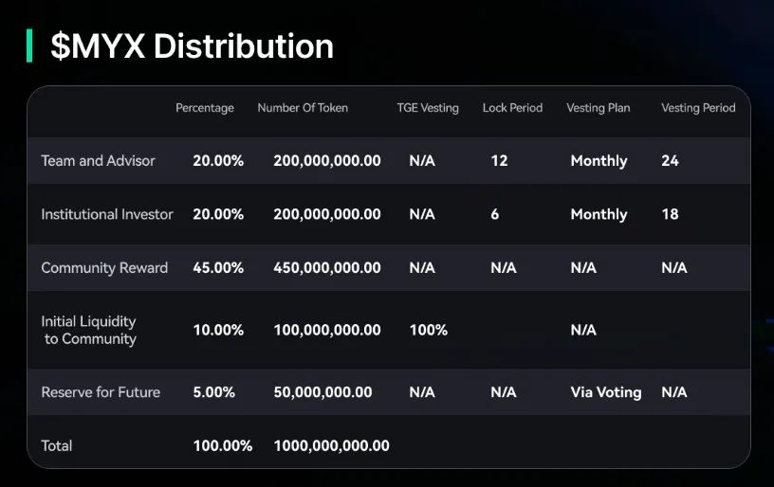Click the 450,000,000.00 token amount cell

[x=327, y=268]
